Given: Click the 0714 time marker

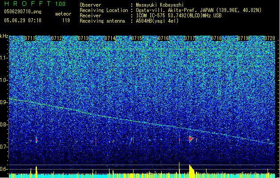Looking at the screenshot, I should [110, 38].
